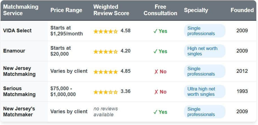Viewport: 258px width, 125px height.
Task: Click the Free Consultation column header
Action: [x=160, y=10]
